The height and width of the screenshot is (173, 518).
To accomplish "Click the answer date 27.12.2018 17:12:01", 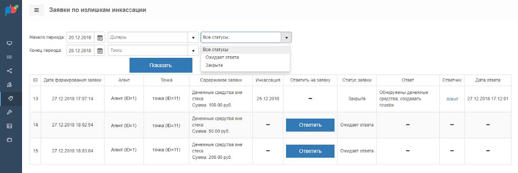I will (x=488, y=99).
